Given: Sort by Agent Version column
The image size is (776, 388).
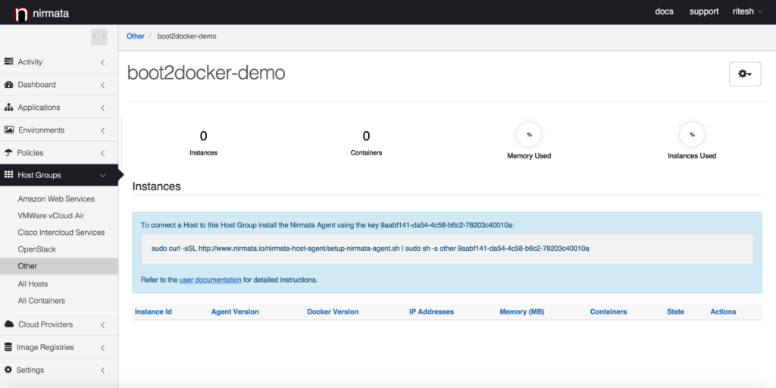Looking at the screenshot, I should pyautogui.click(x=235, y=311).
